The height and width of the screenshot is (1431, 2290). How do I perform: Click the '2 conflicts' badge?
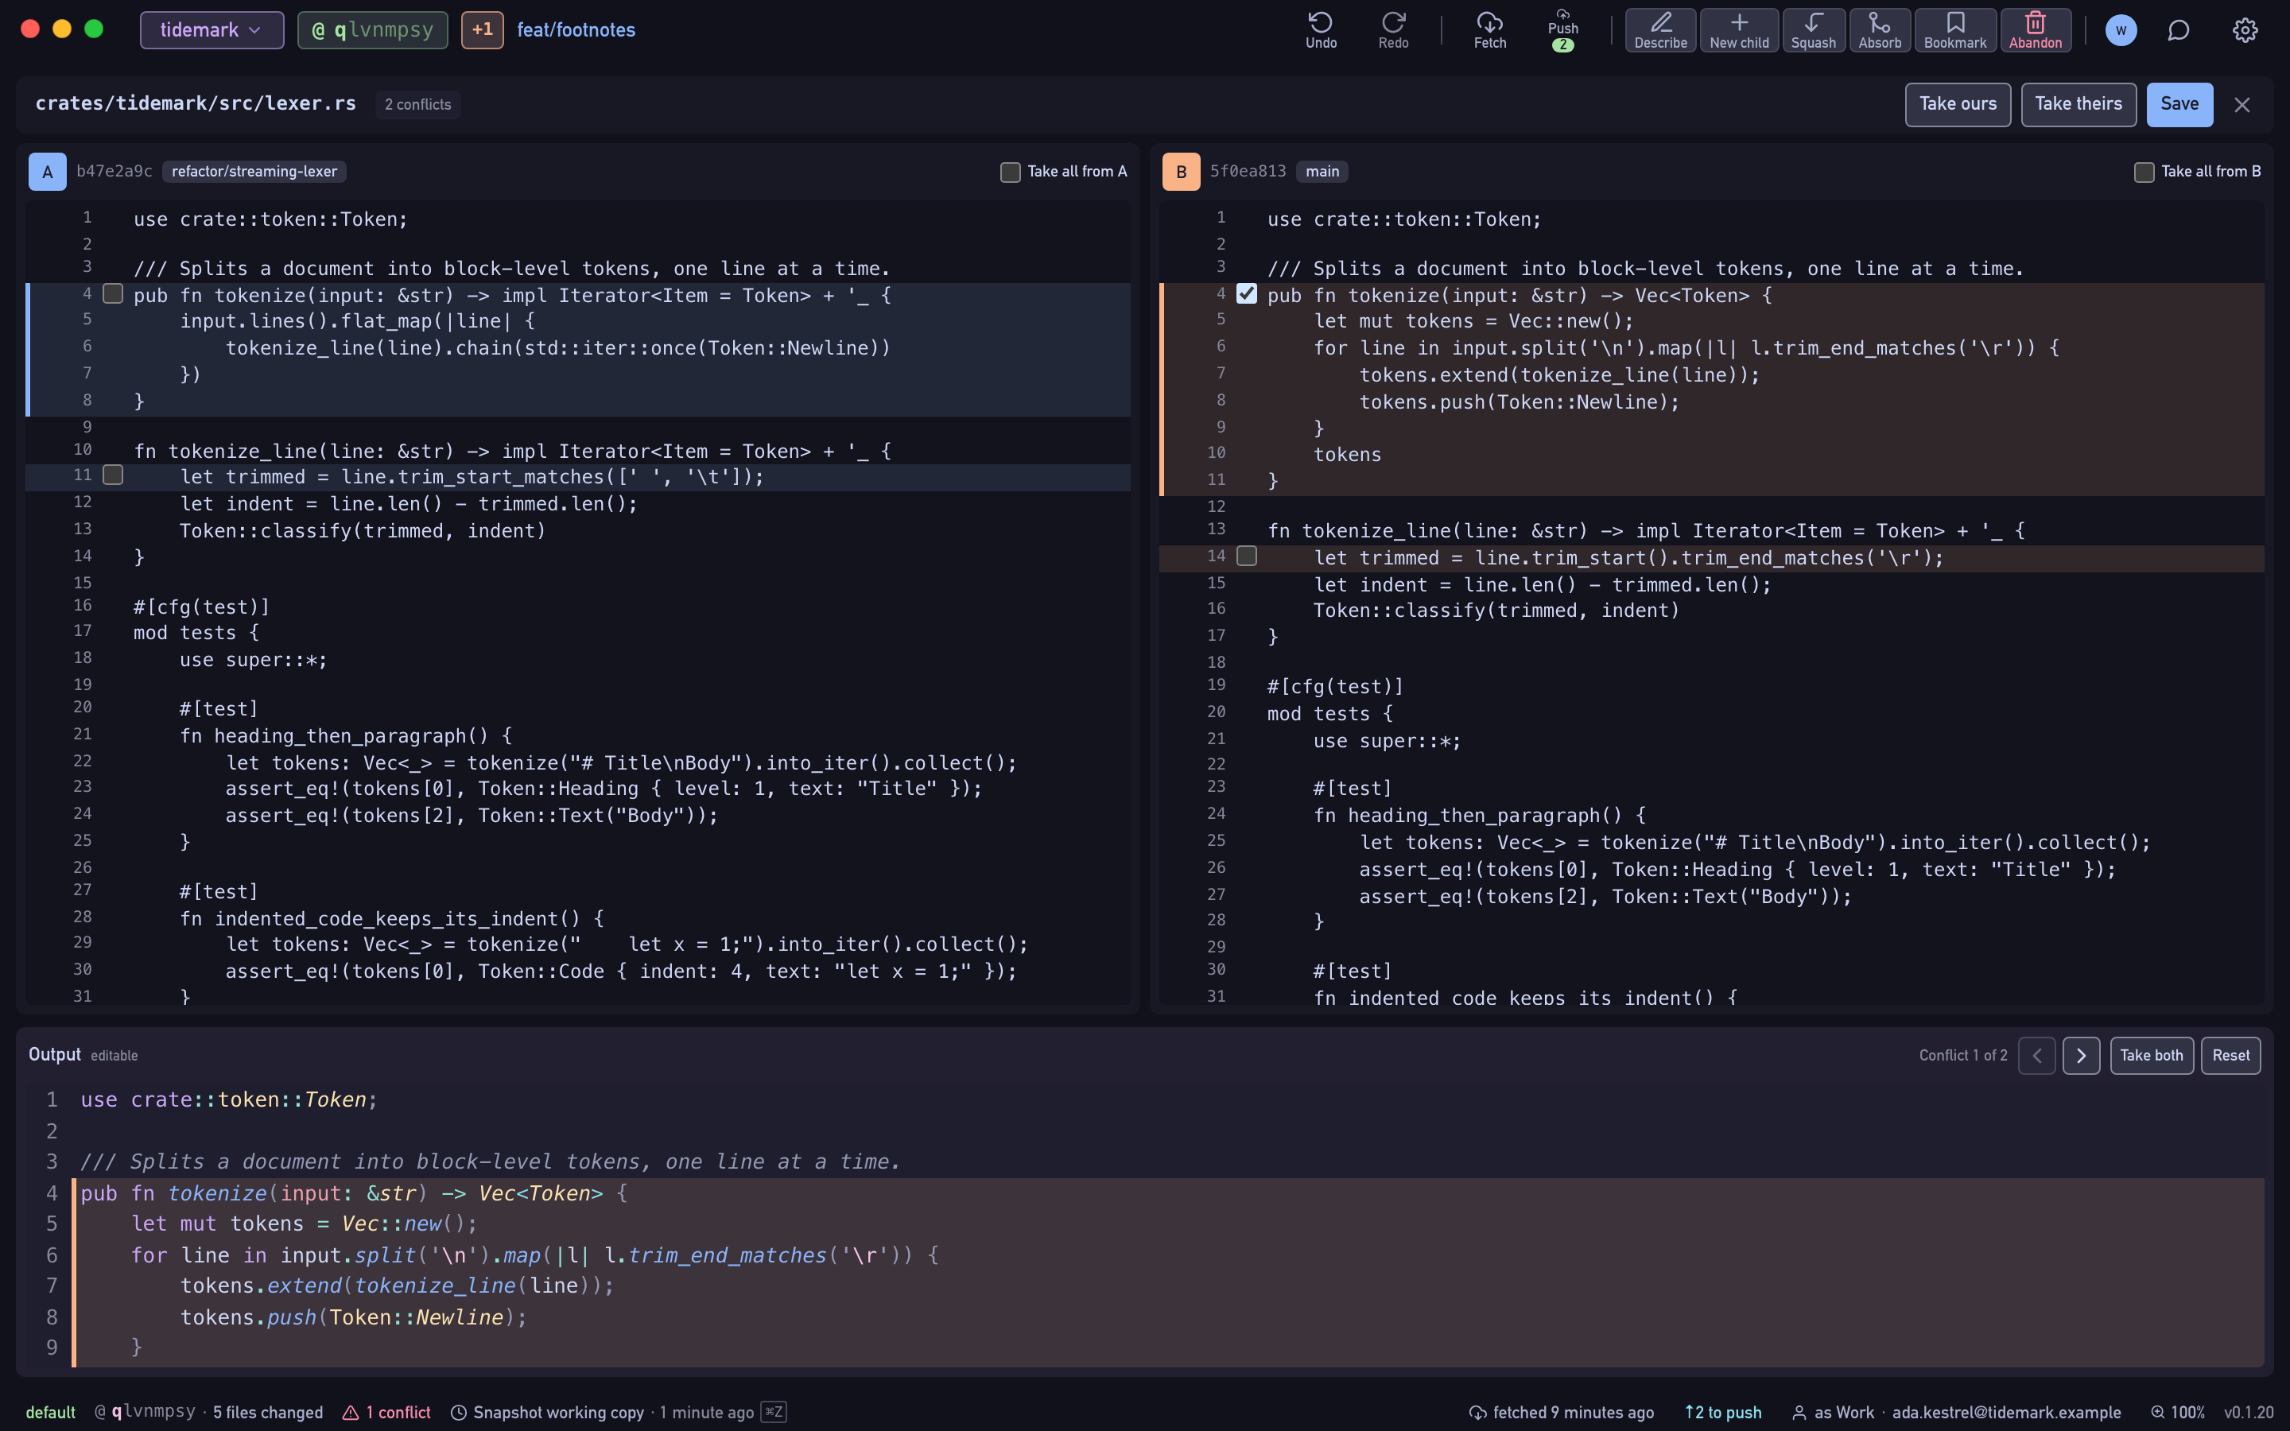pos(417,104)
